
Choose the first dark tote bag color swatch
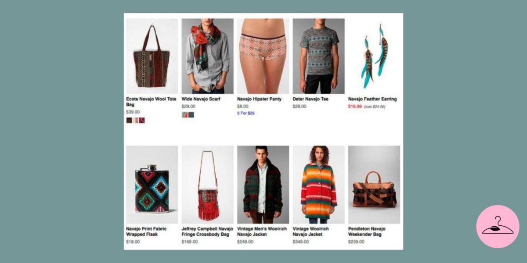tap(129, 120)
